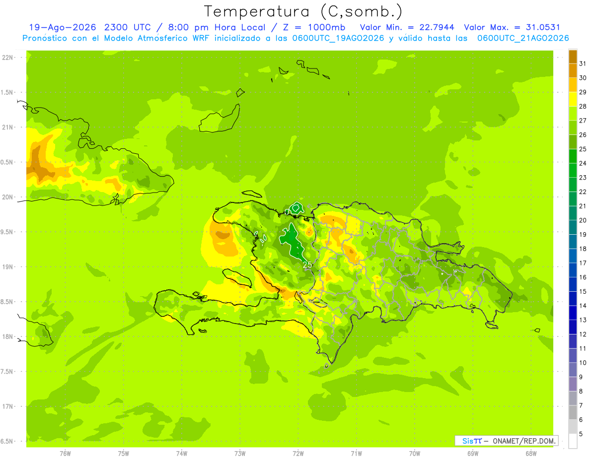Click the "21N" latitude label
Image resolution: width=596 pixels, height=460 pixels.
tap(8, 127)
